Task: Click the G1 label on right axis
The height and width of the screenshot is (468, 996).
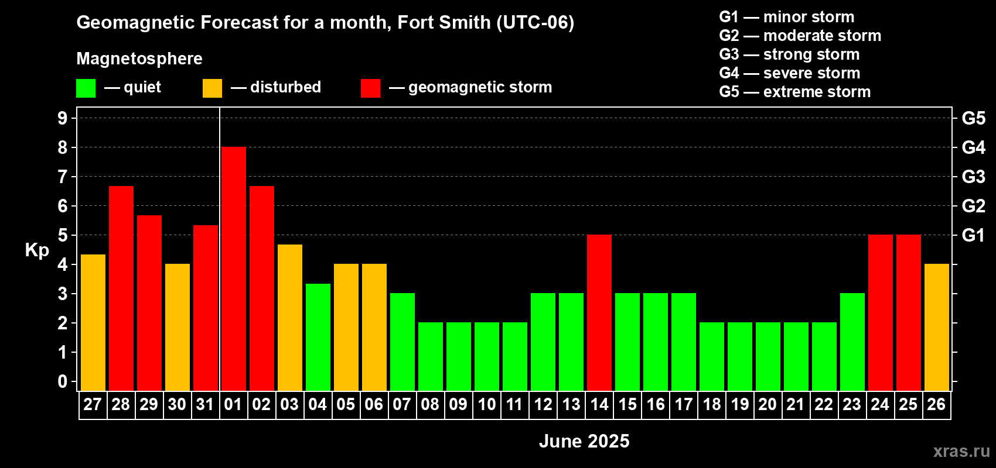Action: (x=974, y=235)
